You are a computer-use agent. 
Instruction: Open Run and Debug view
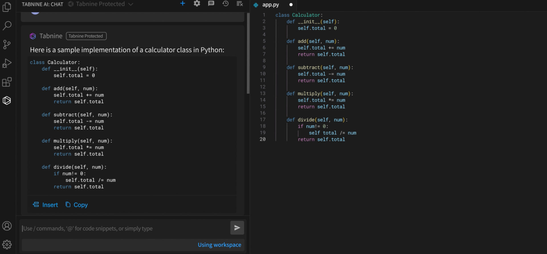click(7, 63)
